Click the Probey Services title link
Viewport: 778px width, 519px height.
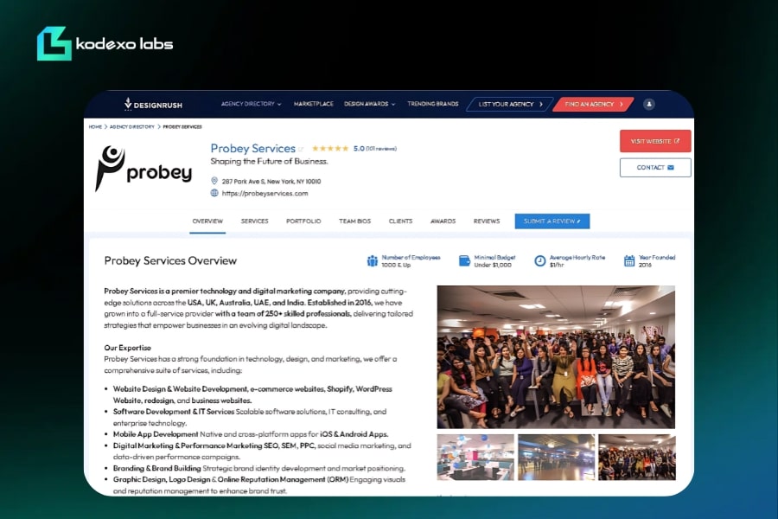pyautogui.click(x=253, y=149)
